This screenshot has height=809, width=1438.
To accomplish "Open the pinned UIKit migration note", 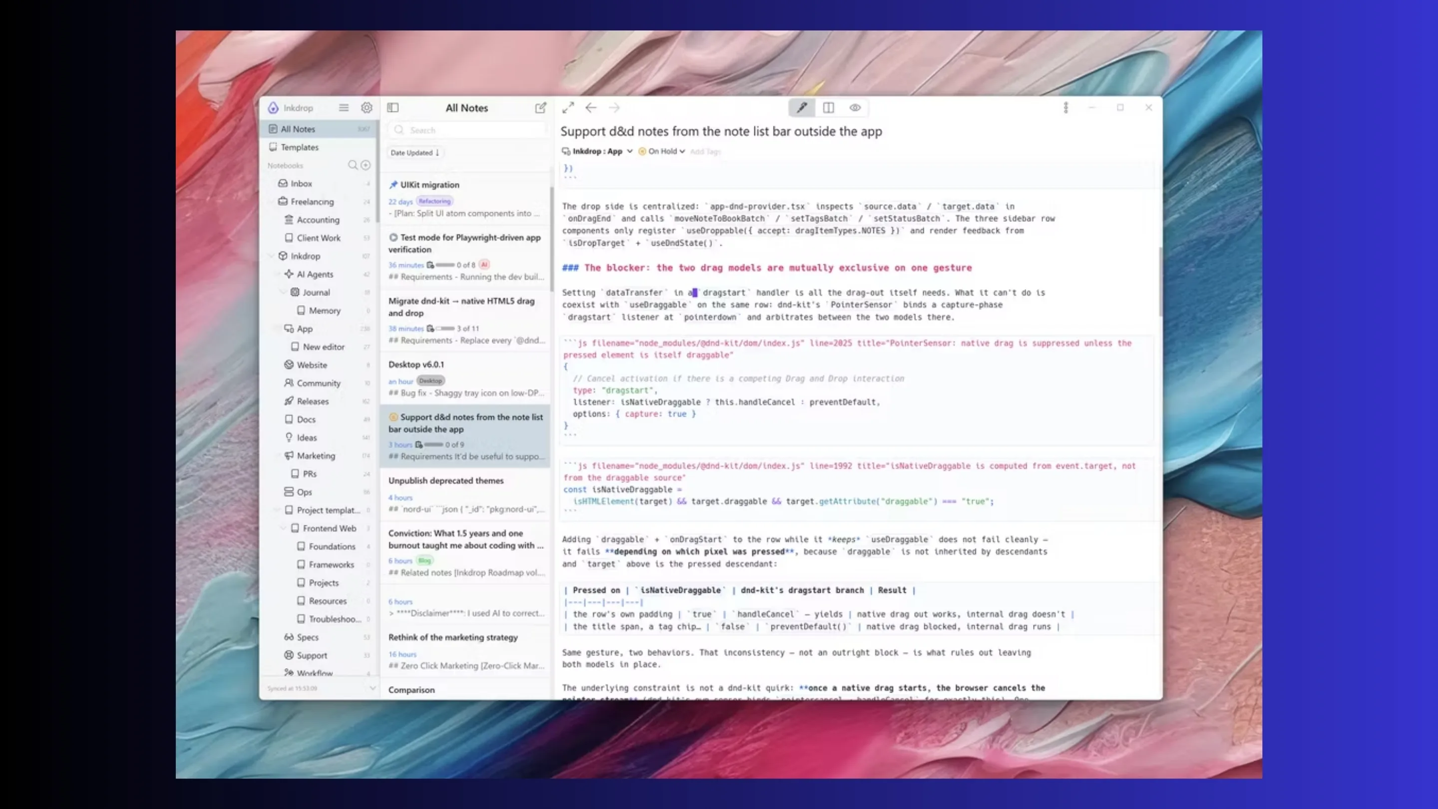I will coord(465,199).
